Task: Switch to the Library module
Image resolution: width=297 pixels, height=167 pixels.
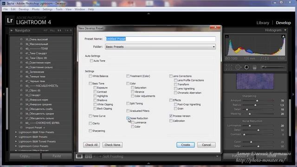Action: pos(263,23)
